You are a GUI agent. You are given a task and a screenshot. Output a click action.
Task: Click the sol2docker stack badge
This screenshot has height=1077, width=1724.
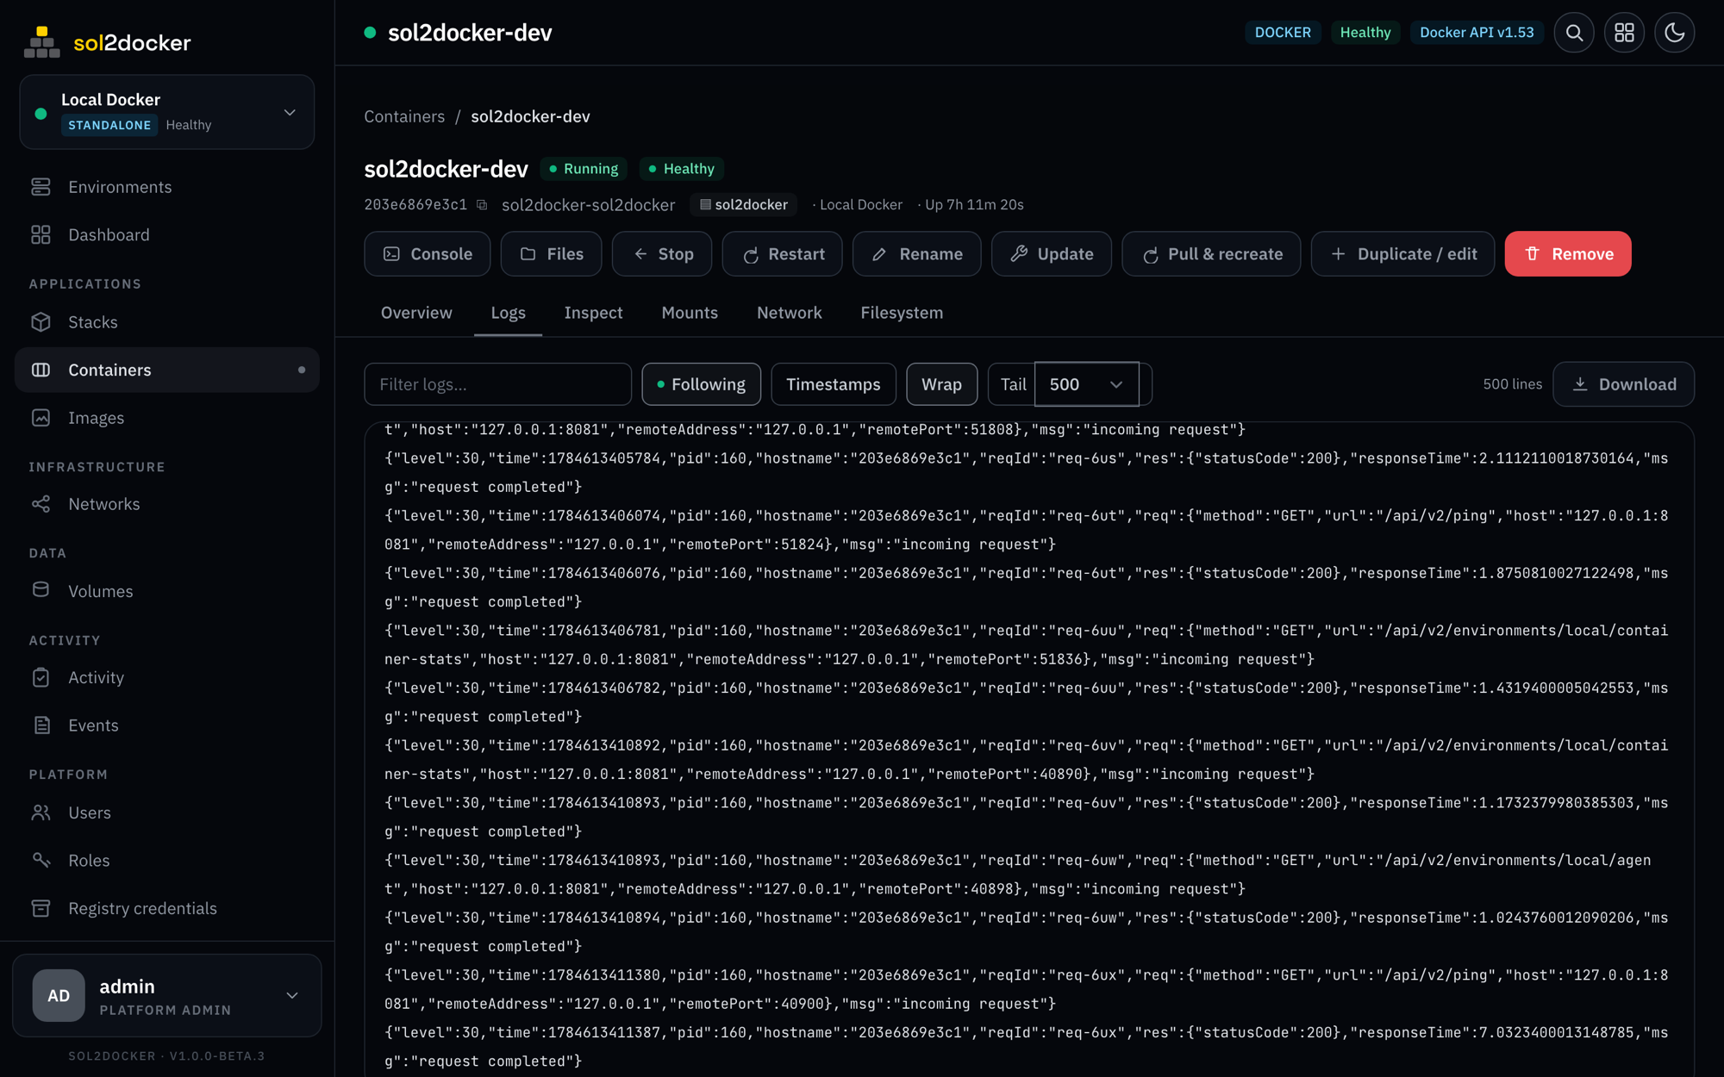tap(743, 205)
